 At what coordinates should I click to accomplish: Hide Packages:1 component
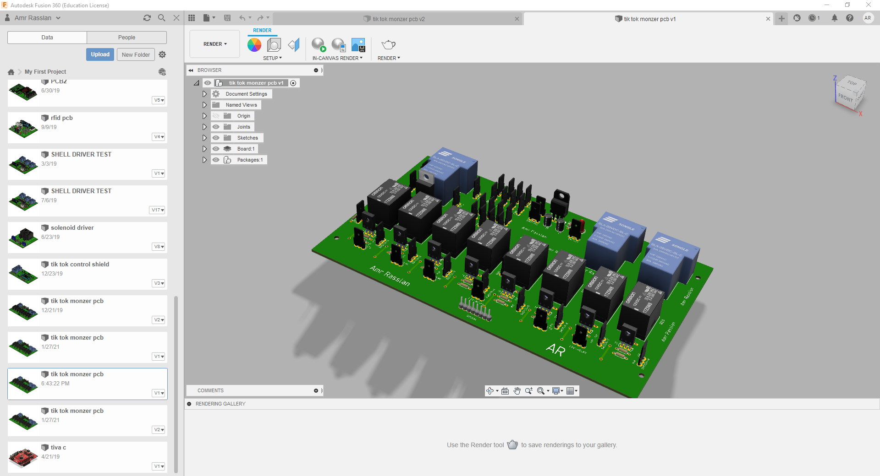[x=216, y=160]
